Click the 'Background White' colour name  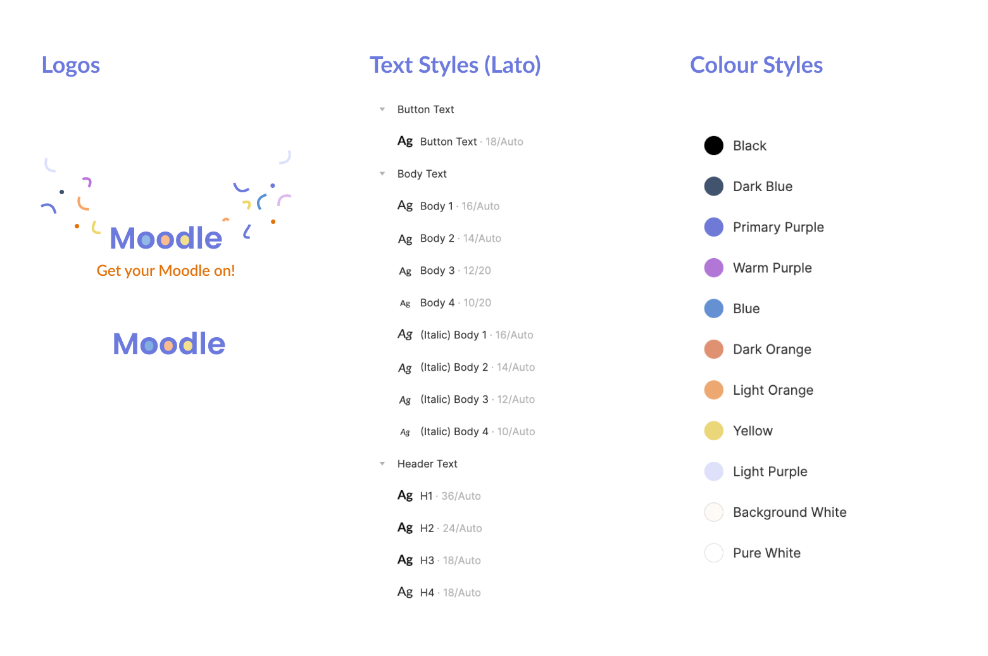click(x=790, y=512)
